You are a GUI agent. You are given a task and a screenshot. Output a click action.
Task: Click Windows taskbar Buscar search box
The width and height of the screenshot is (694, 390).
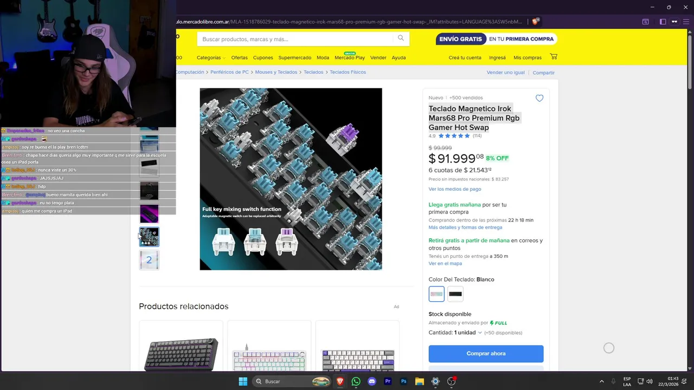[x=292, y=381]
